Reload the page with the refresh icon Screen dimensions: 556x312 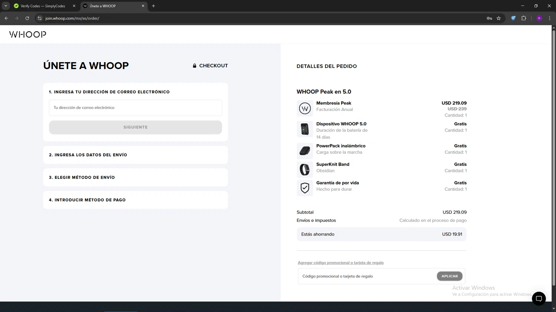[27, 18]
